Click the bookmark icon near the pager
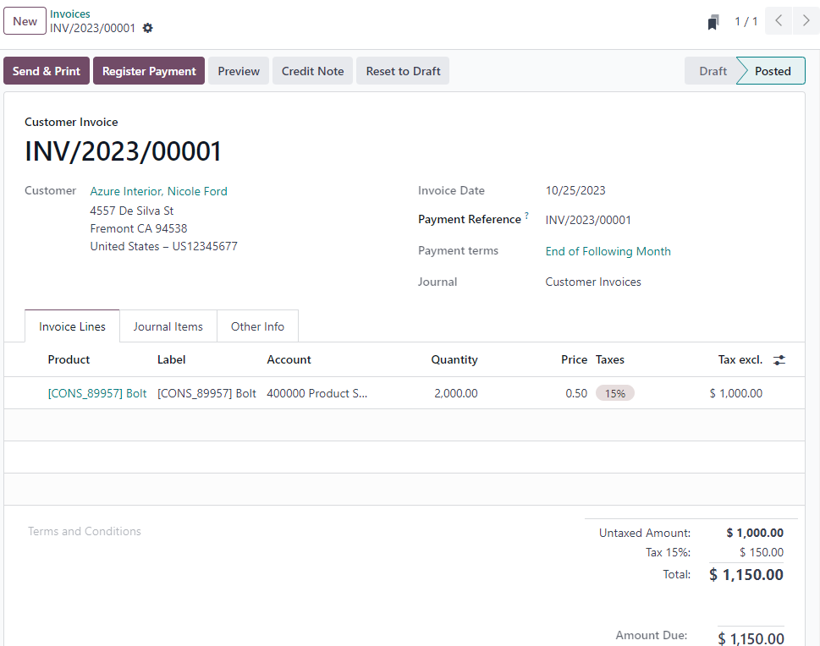This screenshot has height=646, width=820. tap(713, 22)
